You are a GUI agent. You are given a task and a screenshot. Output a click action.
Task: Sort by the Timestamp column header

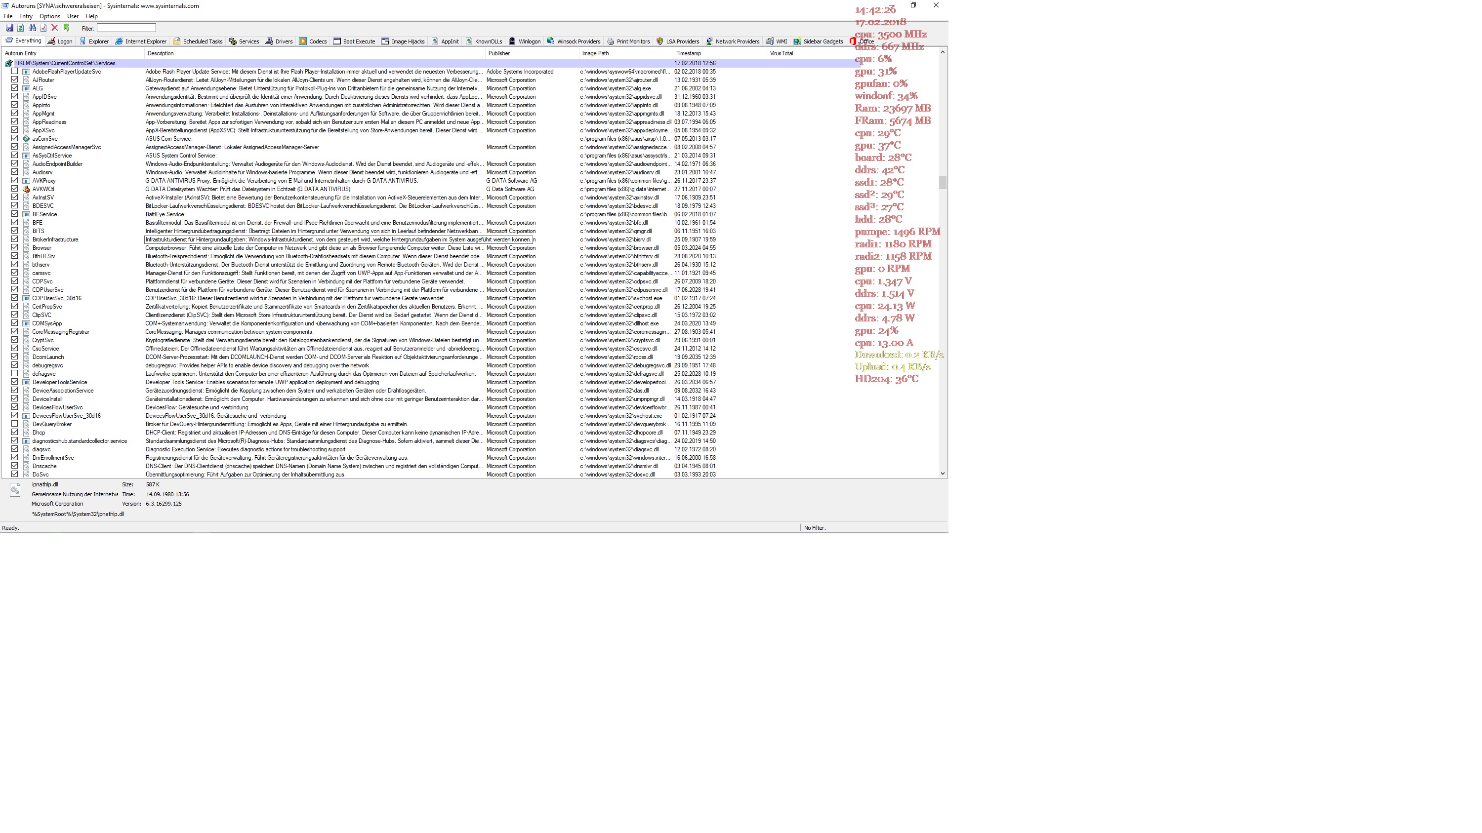(x=720, y=53)
